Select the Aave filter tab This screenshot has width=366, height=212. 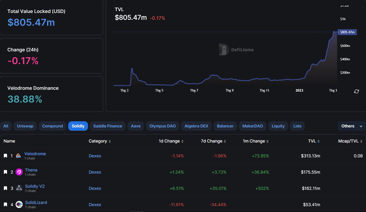point(136,126)
